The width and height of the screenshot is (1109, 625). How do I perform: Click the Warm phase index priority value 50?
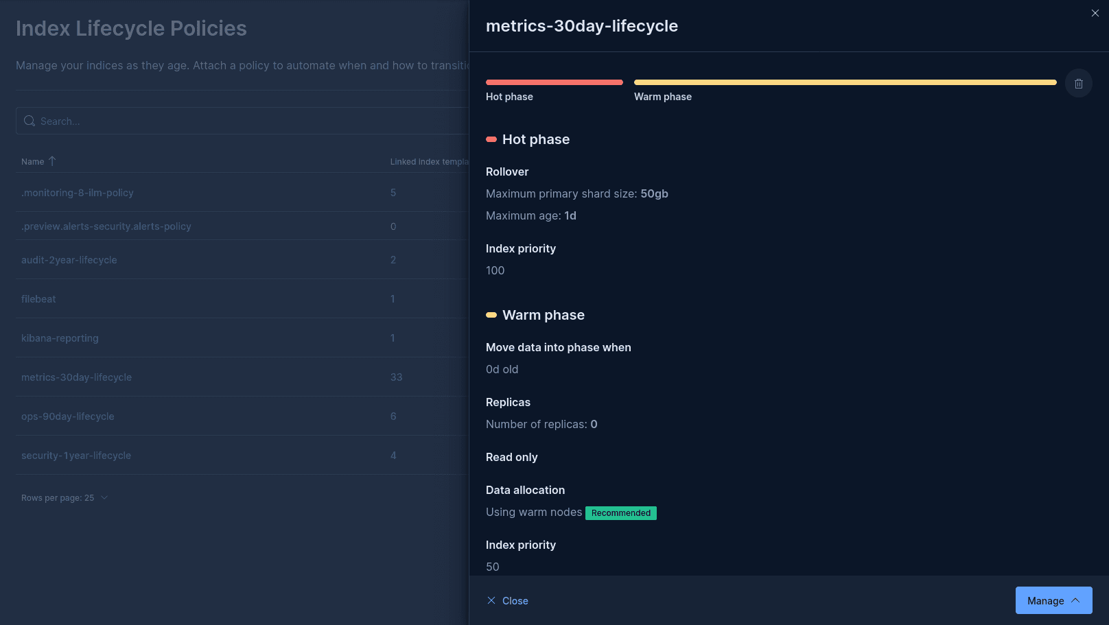pyautogui.click(x=493, y=567)
